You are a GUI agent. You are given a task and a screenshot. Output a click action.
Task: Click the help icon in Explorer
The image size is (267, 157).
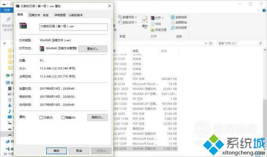click(264, 10)
